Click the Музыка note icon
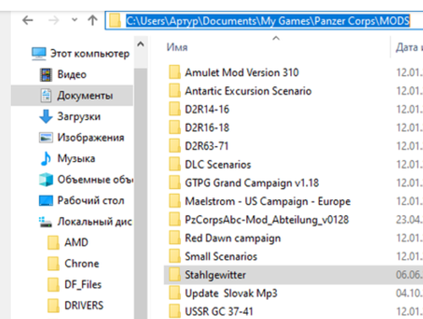This screenshot has height=319, width=423. (x=46, y=159)
